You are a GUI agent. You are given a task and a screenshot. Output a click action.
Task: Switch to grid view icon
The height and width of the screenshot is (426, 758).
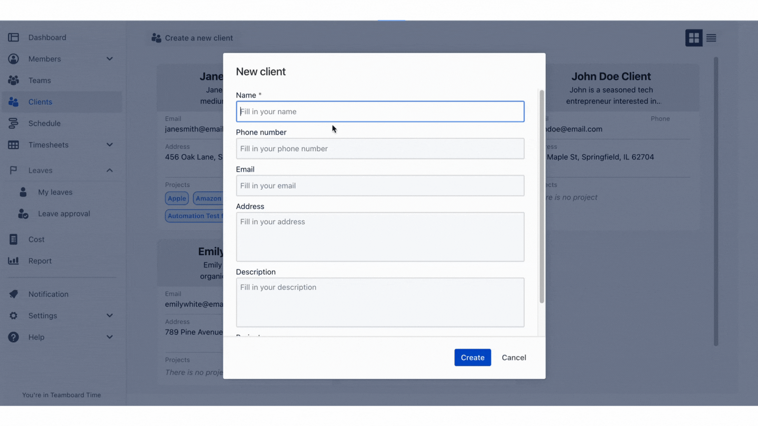[x=694, y=38]
